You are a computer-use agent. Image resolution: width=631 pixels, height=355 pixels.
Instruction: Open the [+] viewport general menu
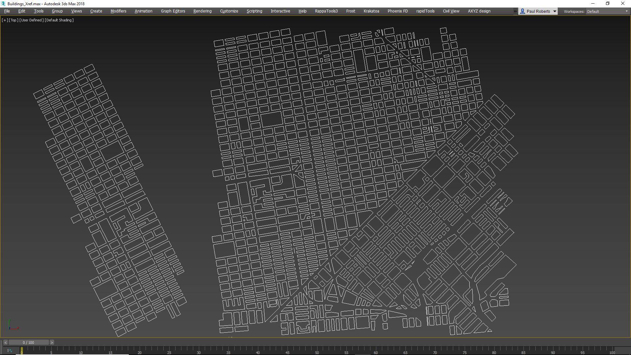click(x=5, y=20)
